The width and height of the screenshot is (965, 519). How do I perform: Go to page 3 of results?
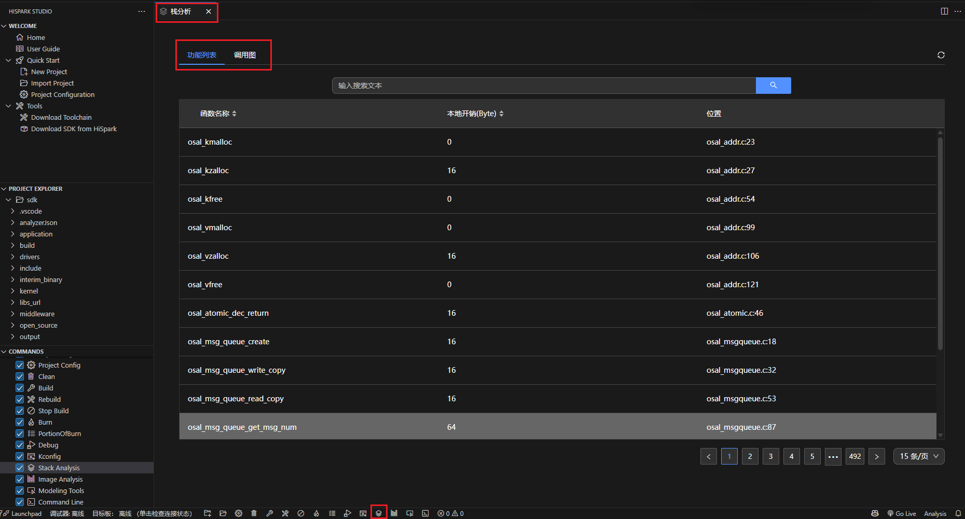tap(770, 456)
